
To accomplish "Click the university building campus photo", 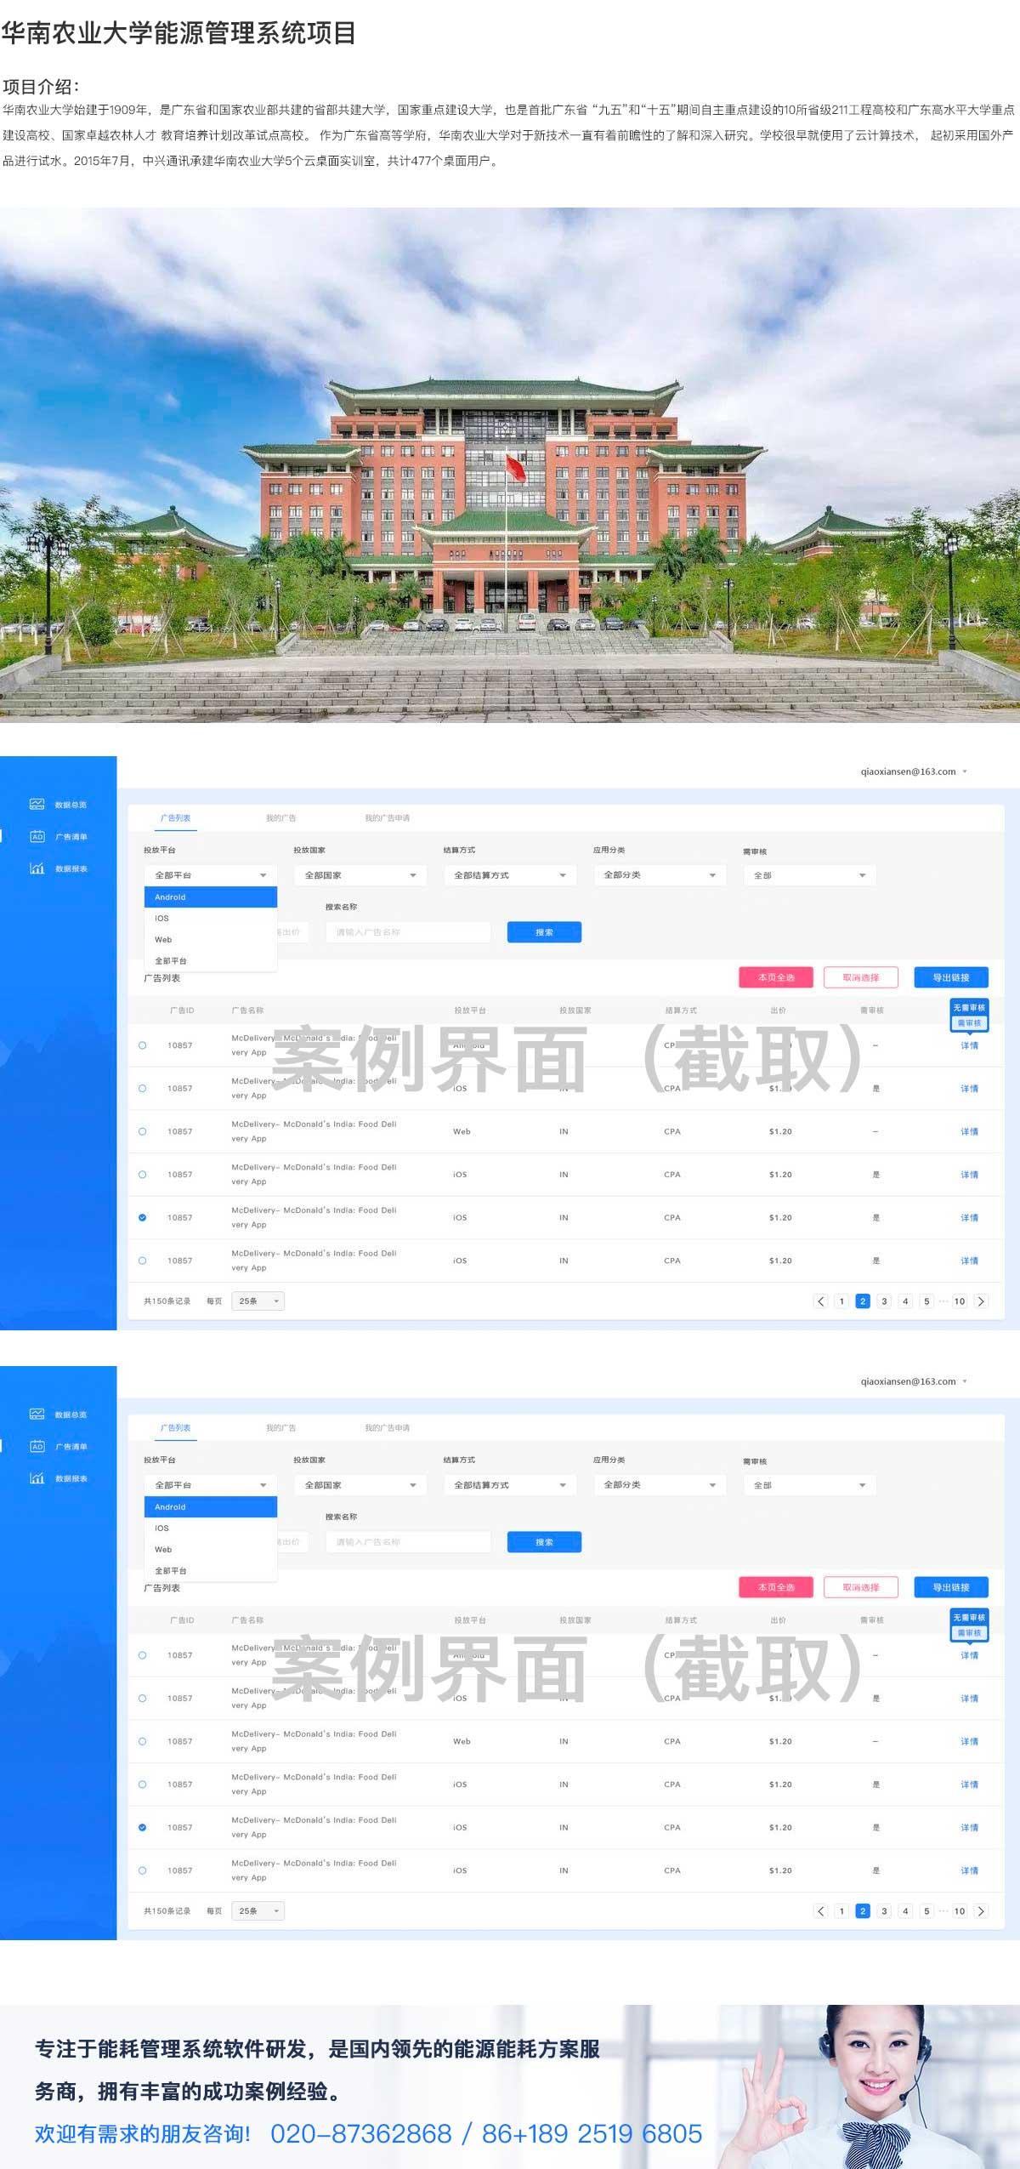I will [x=510, y=465].
